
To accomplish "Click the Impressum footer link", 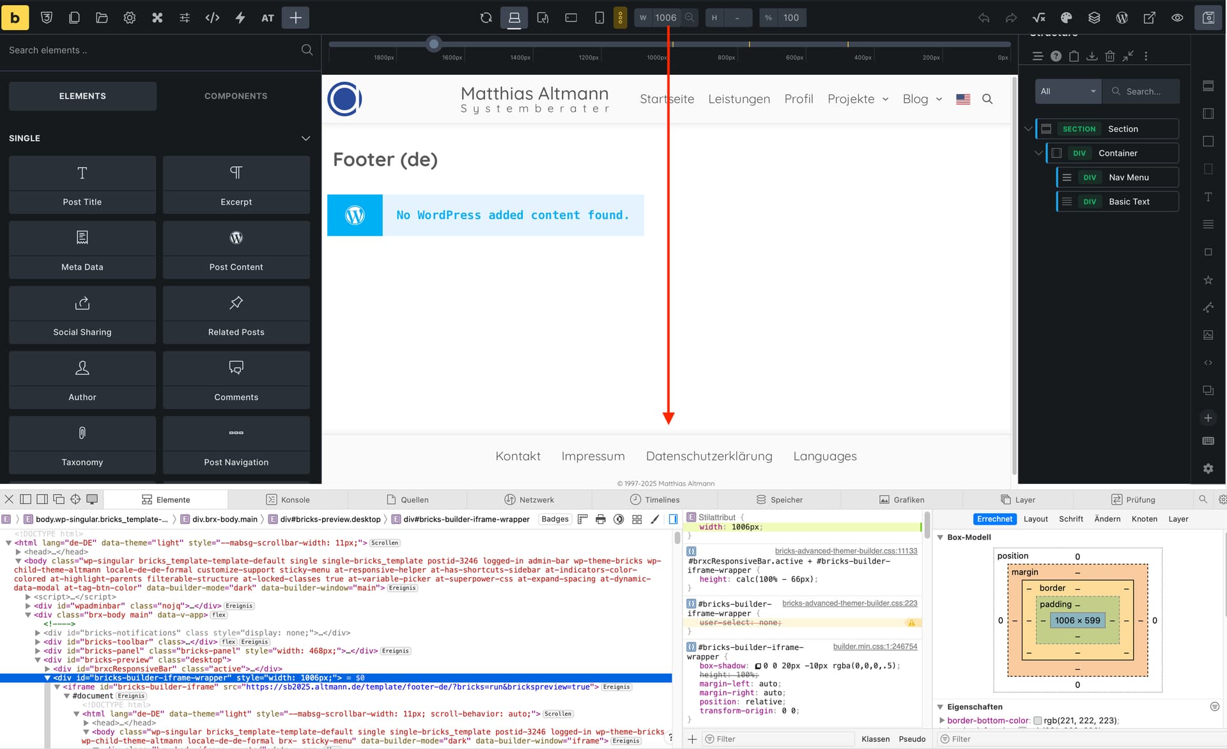I will point(593,456).
